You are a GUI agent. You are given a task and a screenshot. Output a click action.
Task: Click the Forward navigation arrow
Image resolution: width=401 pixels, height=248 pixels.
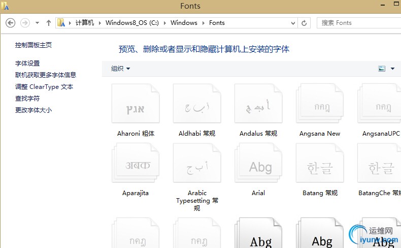click(25, 23)
